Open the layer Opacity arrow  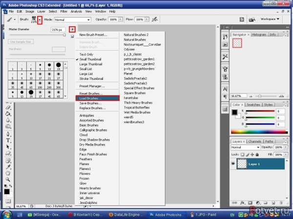pos(286,147)
